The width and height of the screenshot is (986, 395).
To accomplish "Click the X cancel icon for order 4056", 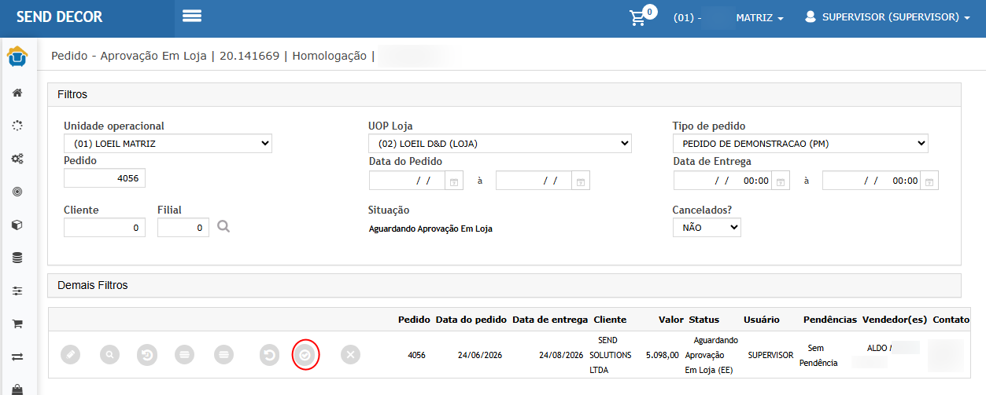I will click(351, 355).
